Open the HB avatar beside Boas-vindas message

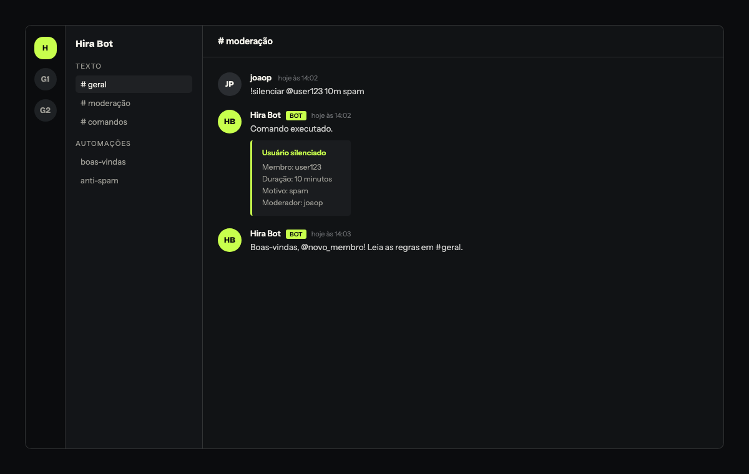tap(230, 240)
